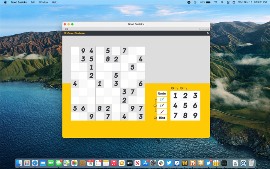
Task: Open the Edit menu
Action: pyautogui.click(x=33, y=2)
